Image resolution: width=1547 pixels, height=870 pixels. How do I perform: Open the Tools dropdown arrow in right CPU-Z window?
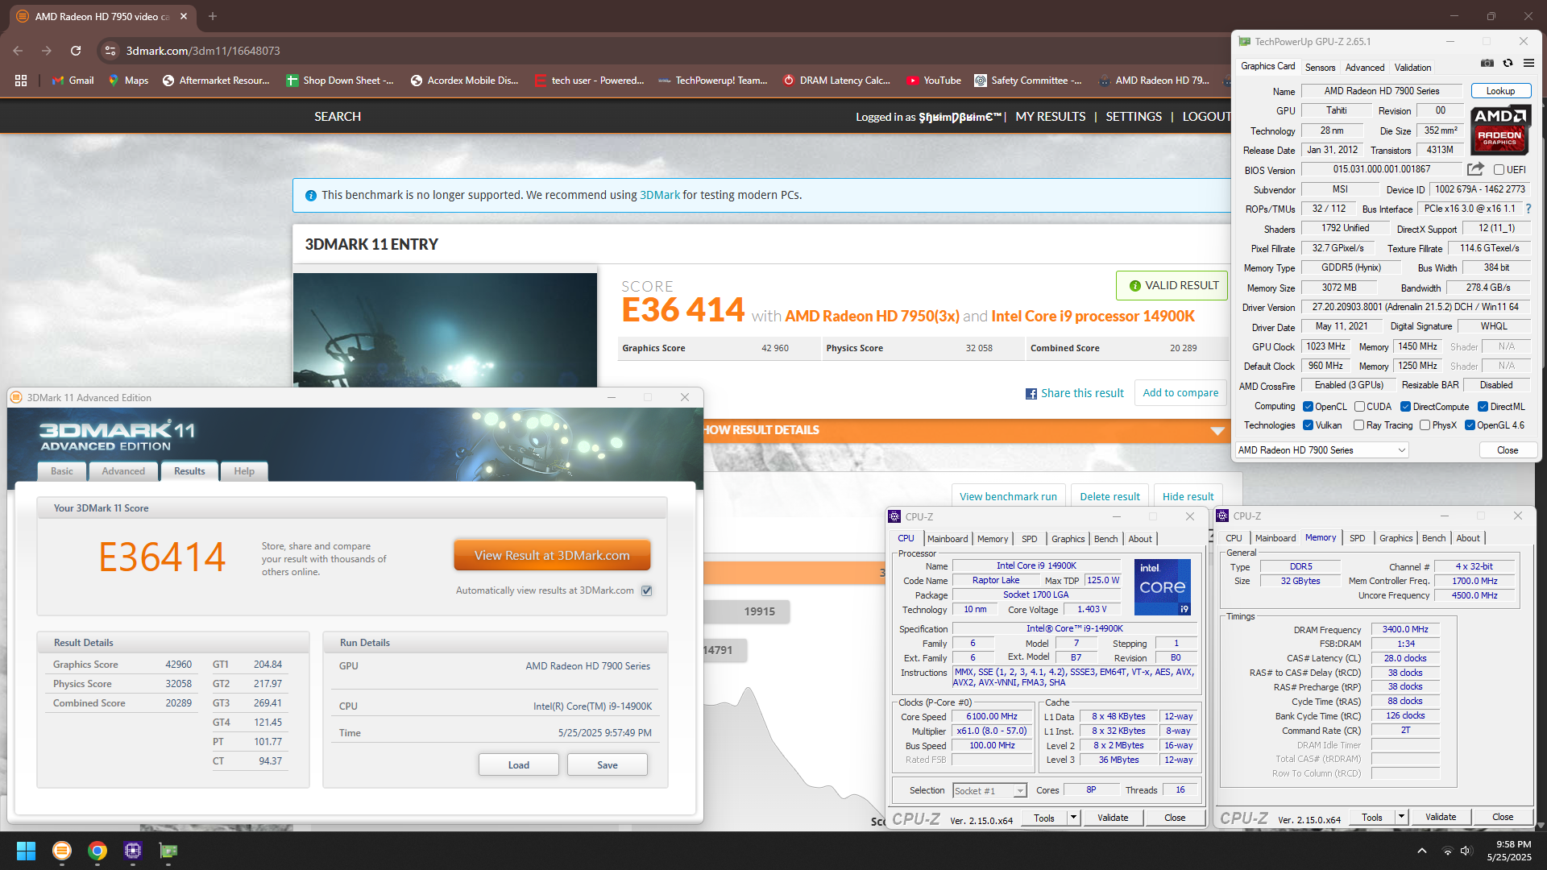click(1401, 817)
